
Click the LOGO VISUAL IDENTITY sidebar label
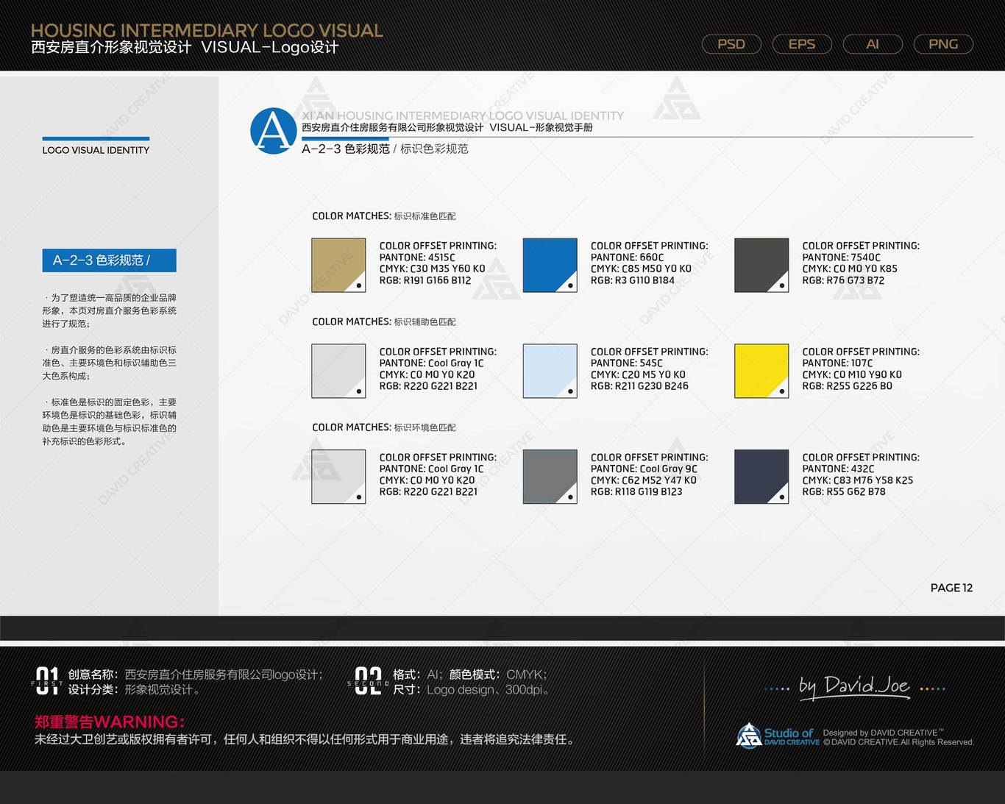coord(96,150)
